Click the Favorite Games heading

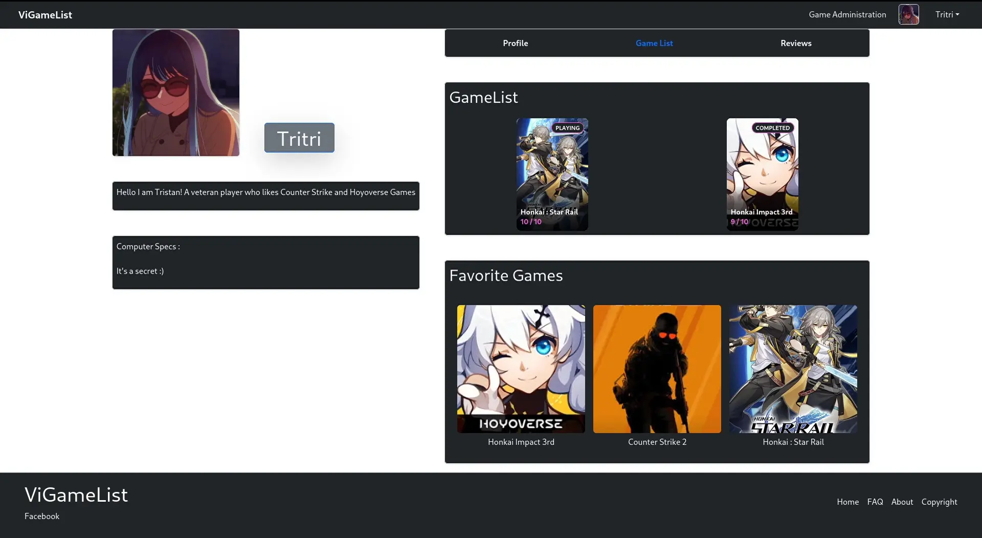point(506,276)
